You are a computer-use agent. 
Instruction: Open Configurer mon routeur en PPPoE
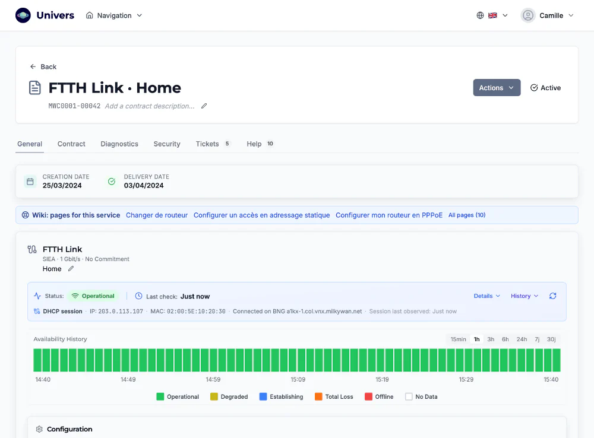pos(389,215)
